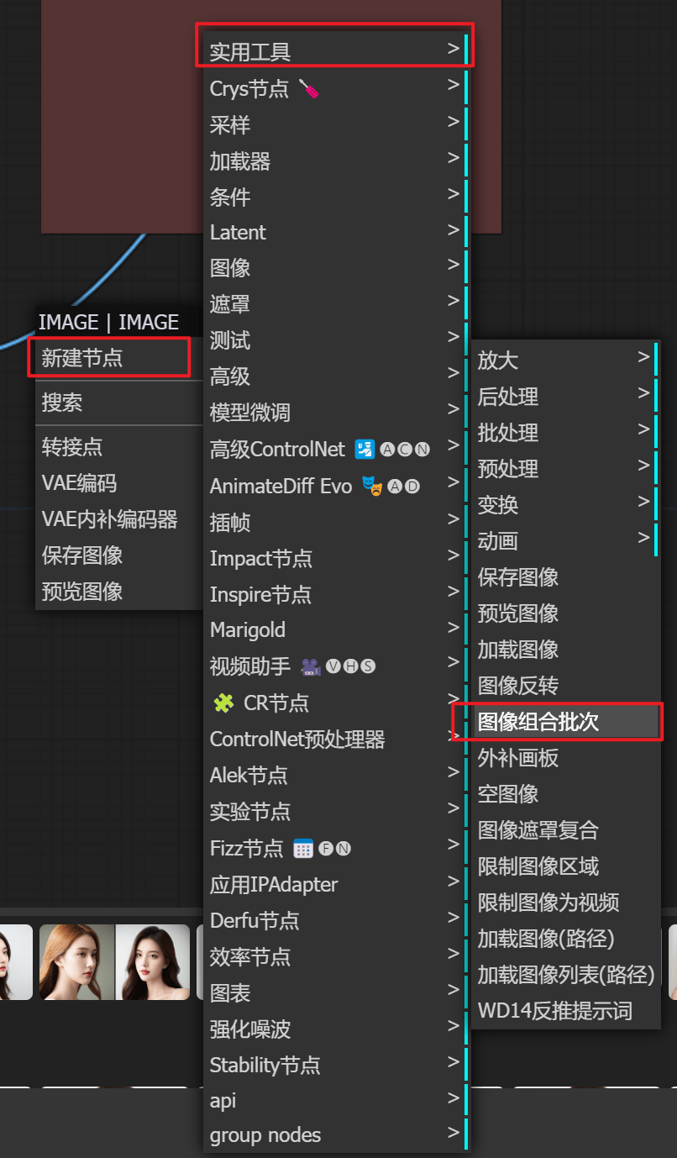Expand the 加载器 menu entry
The width and height of the screenshot is (677, 1158).
pos(336,161)
